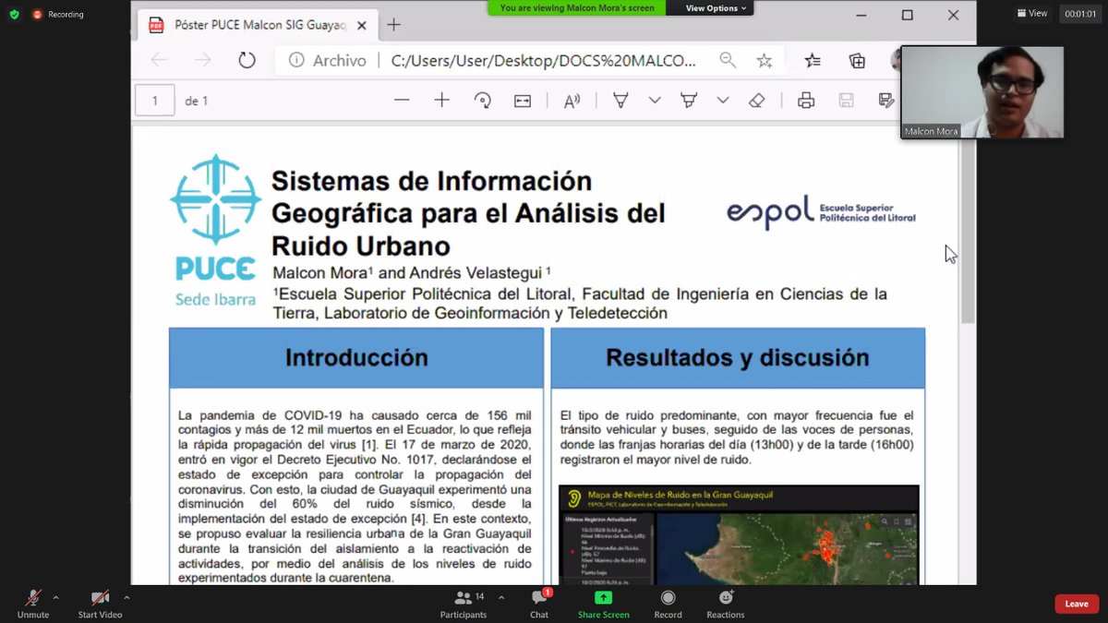Image resolution: width=1108 pixels, height=623 pixels.
Task: Unmute the microphone in Zoom
Action: pos(33,604)
